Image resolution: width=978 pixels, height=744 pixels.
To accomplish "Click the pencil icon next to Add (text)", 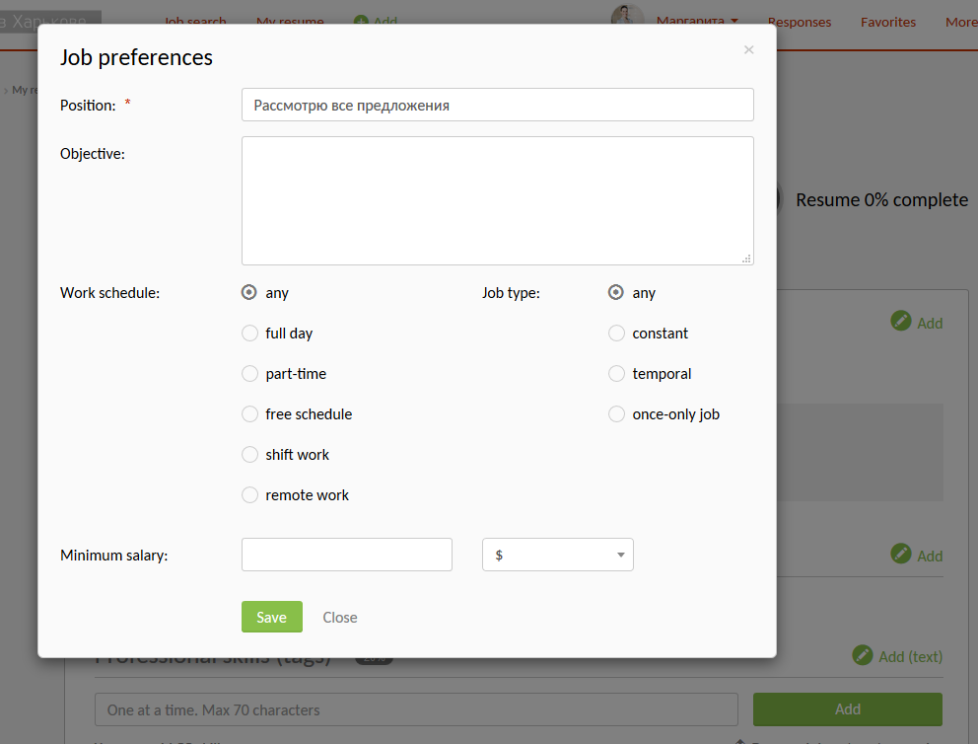I will 863,655.
